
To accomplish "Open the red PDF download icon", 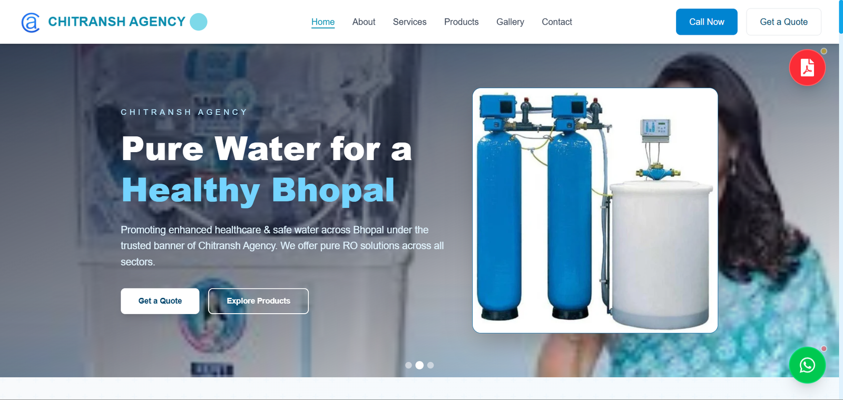I will pos(807,67).
